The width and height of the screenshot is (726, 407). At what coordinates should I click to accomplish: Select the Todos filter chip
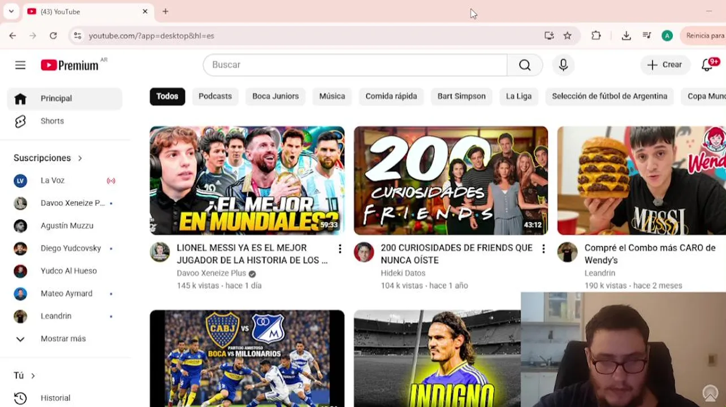167,96
